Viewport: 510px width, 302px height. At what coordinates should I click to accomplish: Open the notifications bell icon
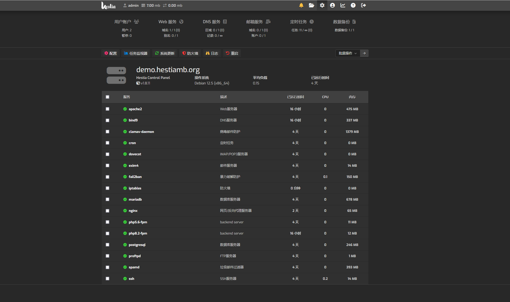point(301,5)
